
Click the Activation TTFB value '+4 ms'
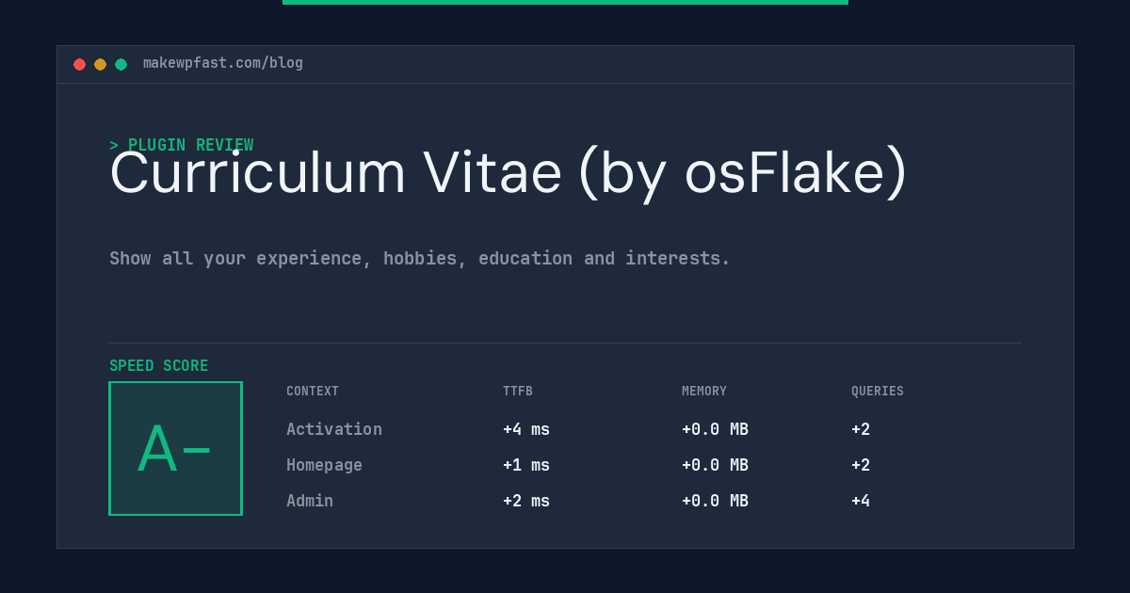(526, 429)
